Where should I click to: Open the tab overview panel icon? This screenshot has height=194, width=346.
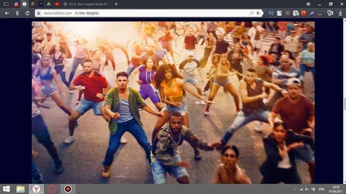(6, 4)
